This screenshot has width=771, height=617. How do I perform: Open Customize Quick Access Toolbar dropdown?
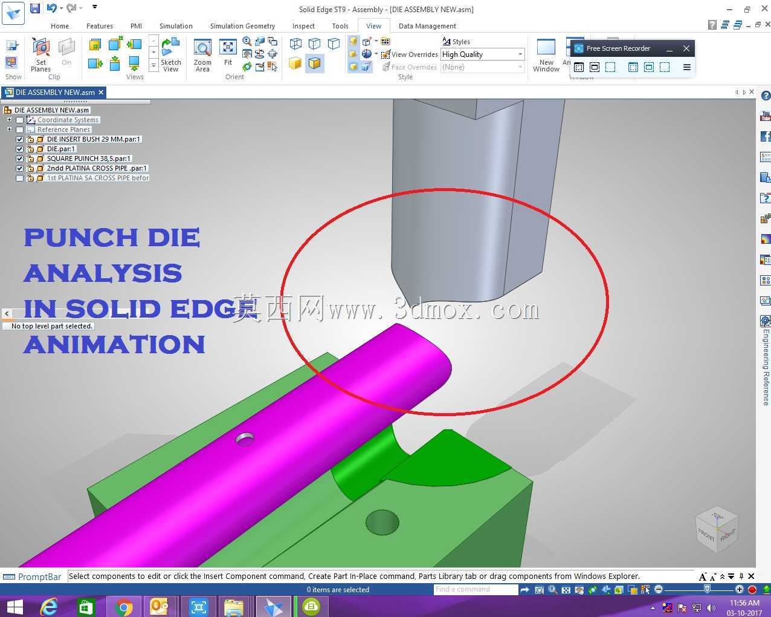(x=95, y=7)
